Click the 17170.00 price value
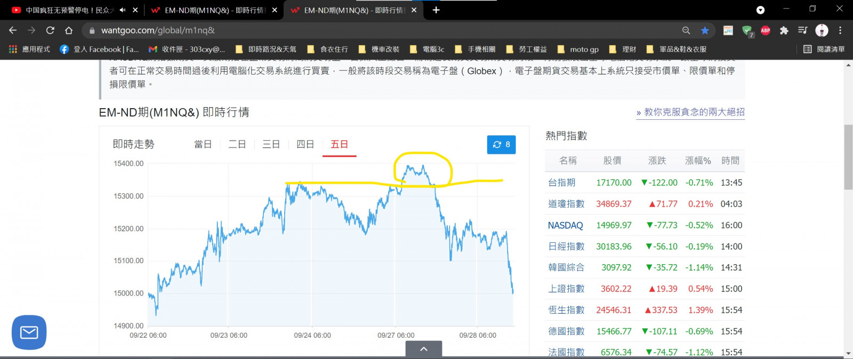 pyautogui.click(x=614, y=183)
